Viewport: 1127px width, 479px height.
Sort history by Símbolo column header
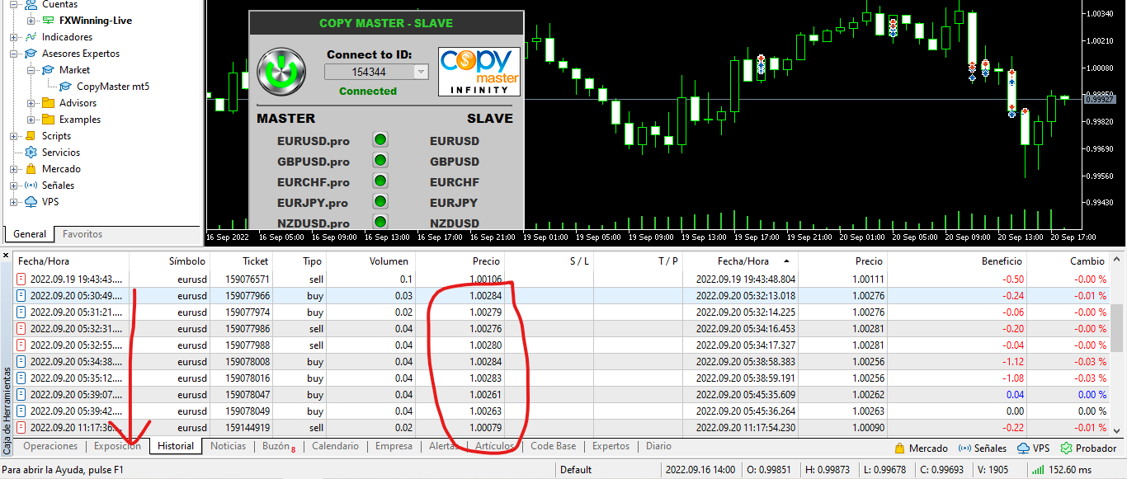(x=169, y=261)
